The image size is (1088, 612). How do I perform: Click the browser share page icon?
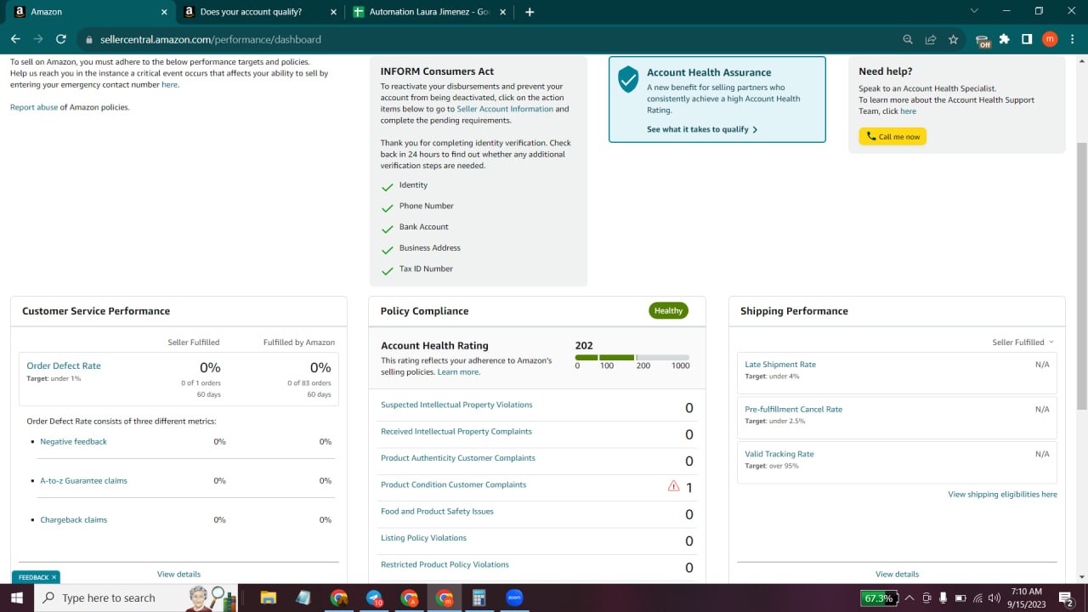tap(931, 39)
